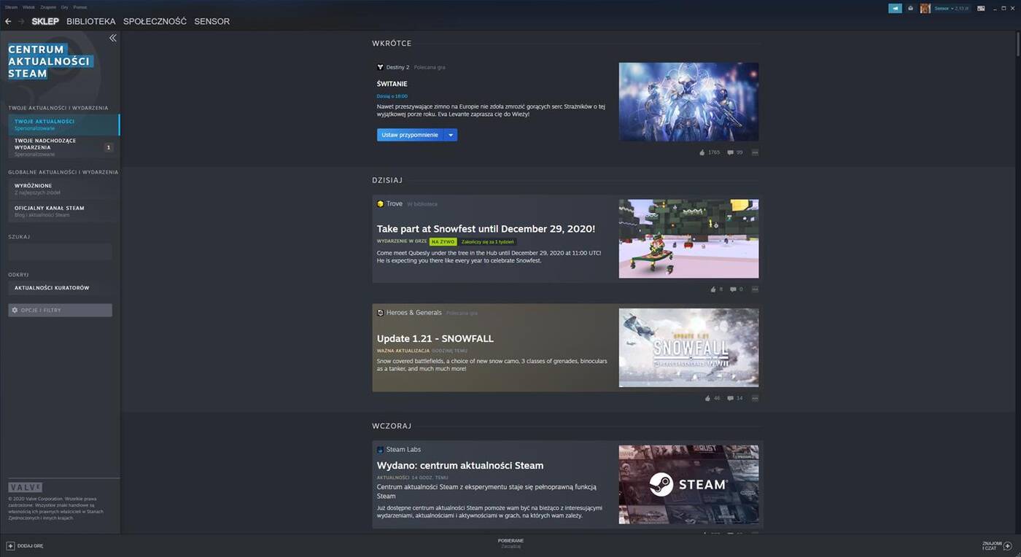Open the Widok menu
The height and width of the screenshot is (557, 1021).
tap(28, 7)
